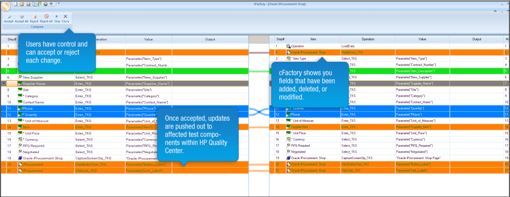The height and width of the screenshot is (197, 510).
Task: Click the copy pages icon in quick access toolbar
Action: coord(34,4)
